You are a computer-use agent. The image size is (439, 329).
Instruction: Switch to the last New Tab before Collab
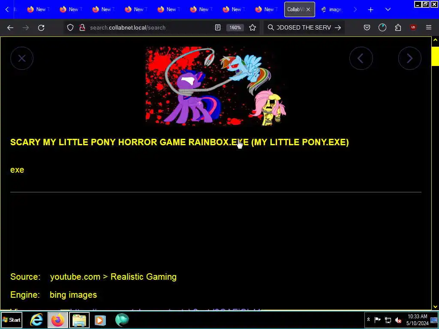[267, 9]
